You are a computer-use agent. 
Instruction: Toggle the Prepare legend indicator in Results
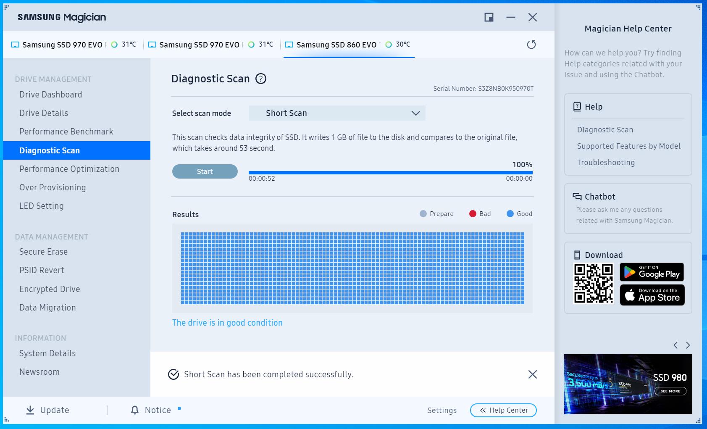click(x=423, y=214)
